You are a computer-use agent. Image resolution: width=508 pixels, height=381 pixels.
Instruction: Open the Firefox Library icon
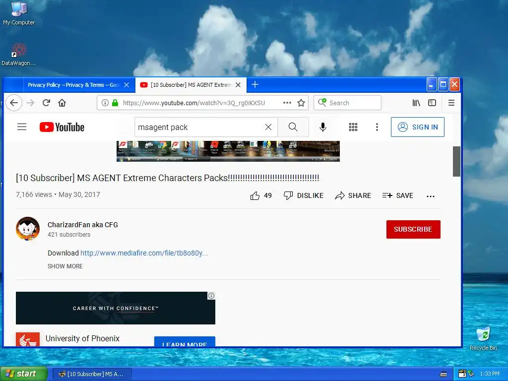pyautogui.click(x=416, y=103)
